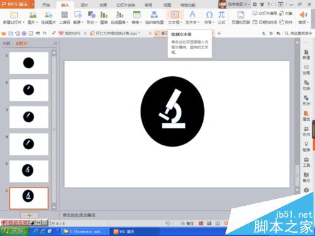Click the Save icon in quick toolbar

(11, 33)
